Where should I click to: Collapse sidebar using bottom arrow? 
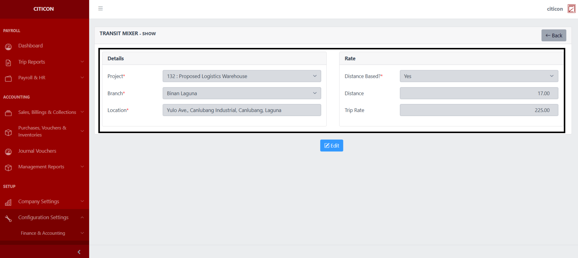[x=79, y=252]
